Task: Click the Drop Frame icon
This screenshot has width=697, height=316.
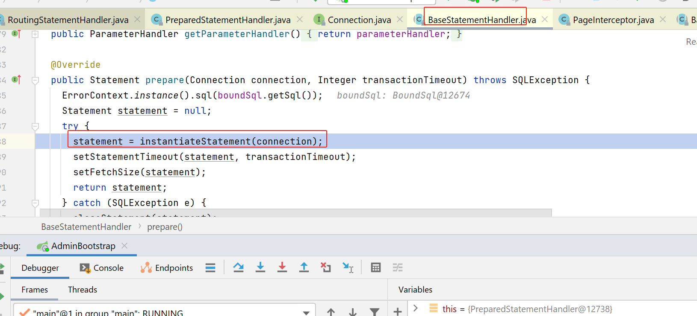Action: (326, 267)
